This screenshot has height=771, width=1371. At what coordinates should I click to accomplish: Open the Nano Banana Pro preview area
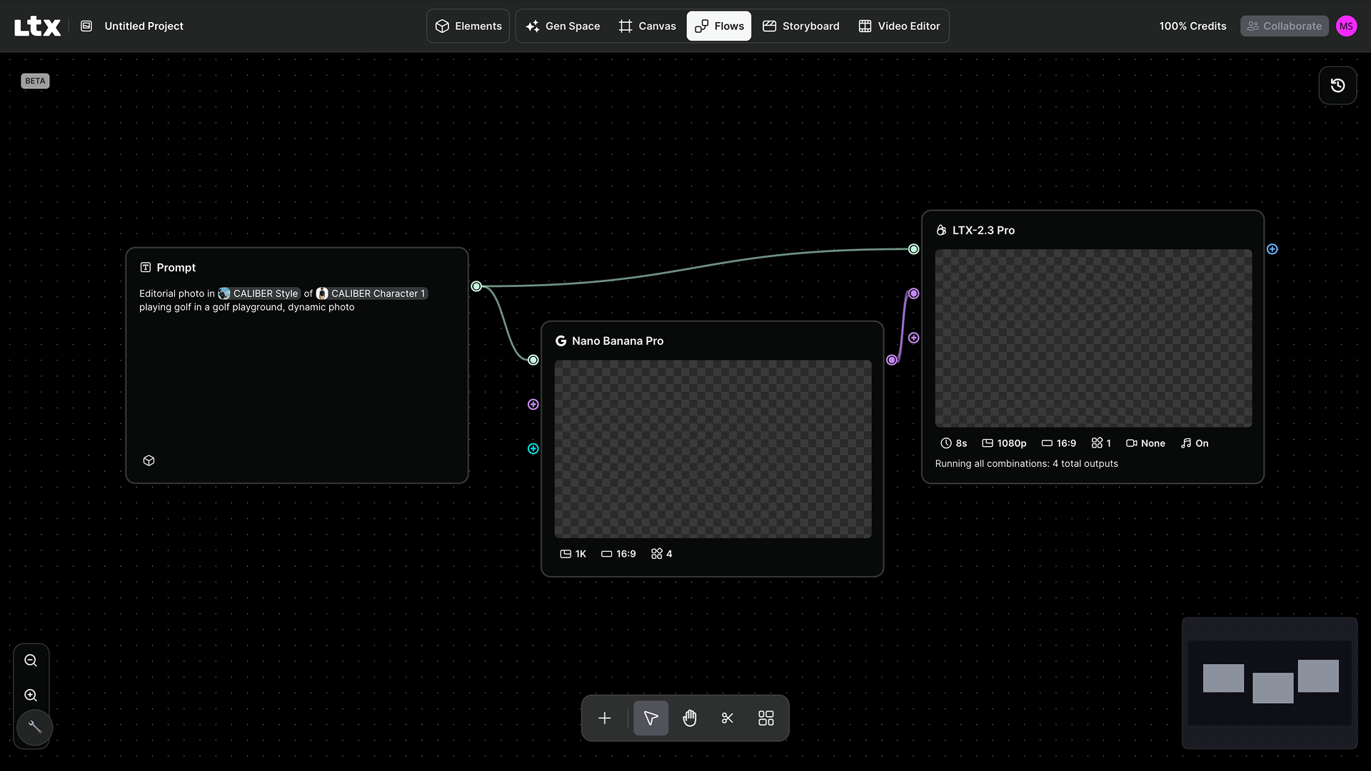(x=713, y=449)
